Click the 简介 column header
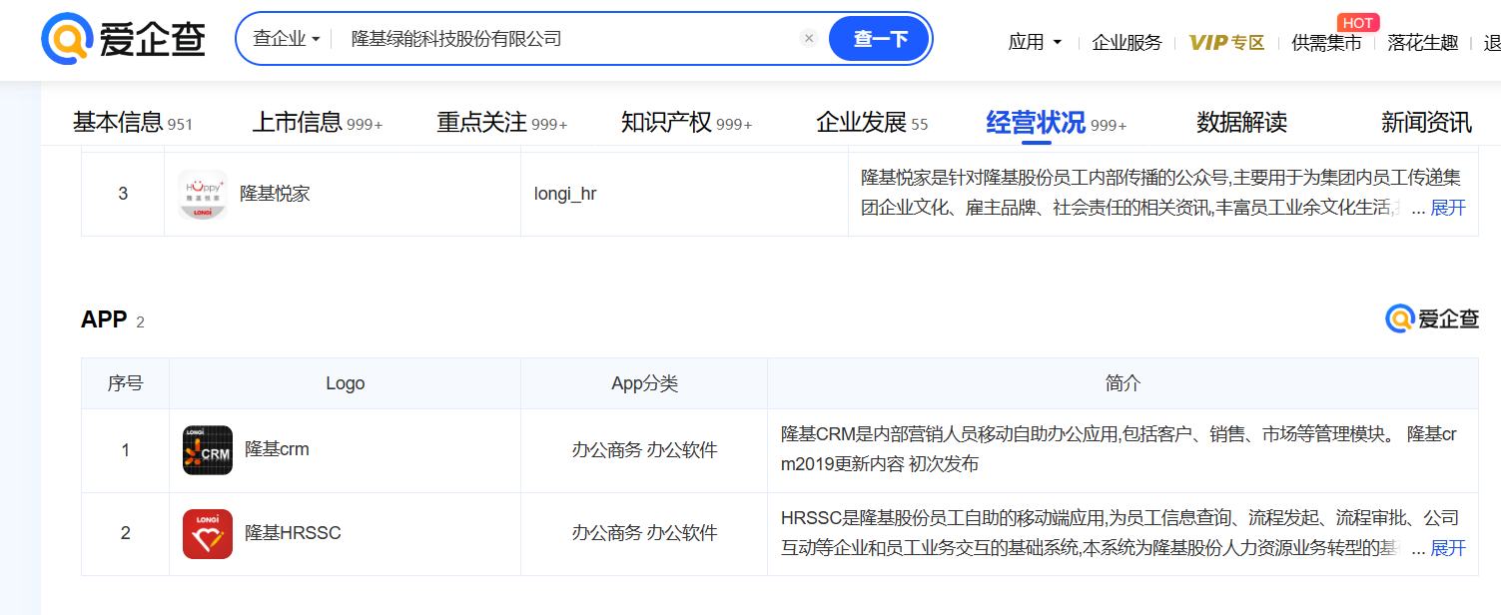The width and height of the screenshot is (1501, 615). point(1123,383)
